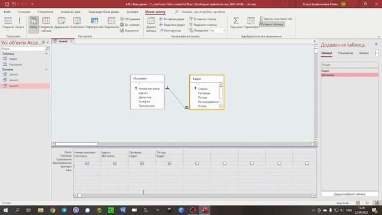Close the Запит4 document tab

(72, 41)
